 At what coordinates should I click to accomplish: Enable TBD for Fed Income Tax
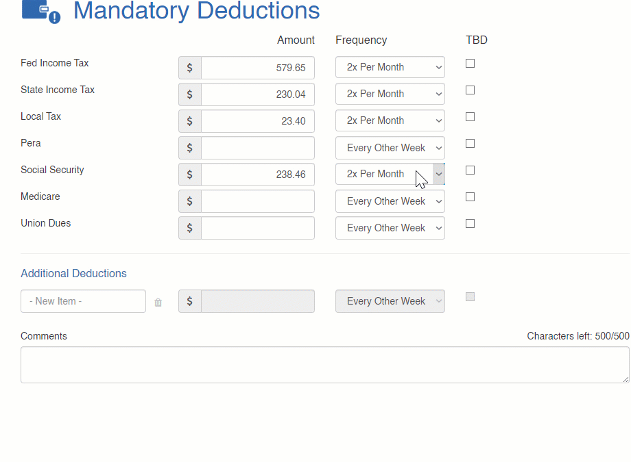coord(470,63)
